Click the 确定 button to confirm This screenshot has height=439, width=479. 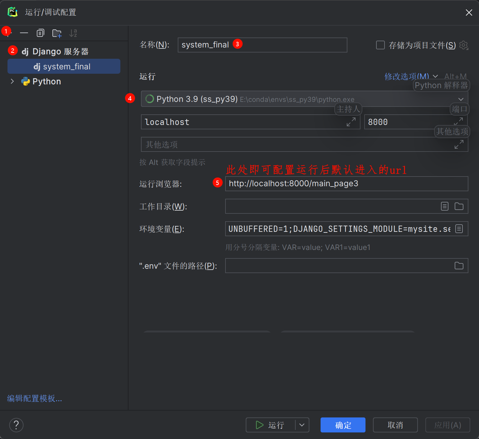point(342,425)
